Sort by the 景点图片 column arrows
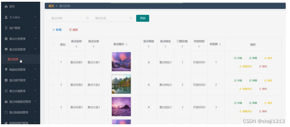The height and width of the screenshot is (127, 290). point(126,44)
